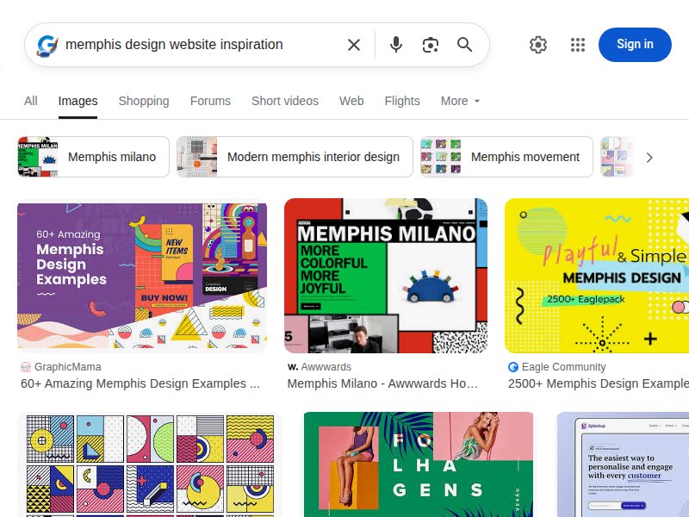Image resolution: width=689 pixels, height=517 pixels.
Task: Open the Google apps grid
Action: tap(578, 45)
